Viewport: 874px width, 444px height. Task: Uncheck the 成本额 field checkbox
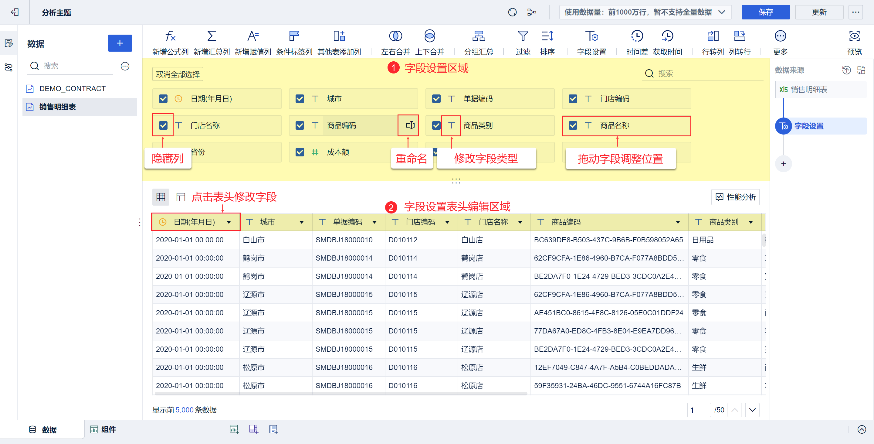click(x=300, y=152)
